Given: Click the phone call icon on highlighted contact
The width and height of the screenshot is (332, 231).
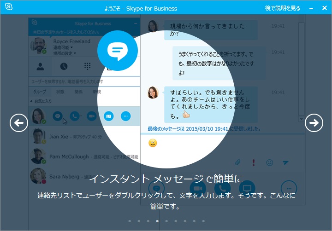Looking at the screenshot, I should 75,116.
